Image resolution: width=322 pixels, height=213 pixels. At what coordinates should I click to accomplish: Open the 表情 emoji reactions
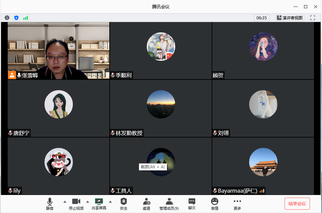[x=215, y=203]
